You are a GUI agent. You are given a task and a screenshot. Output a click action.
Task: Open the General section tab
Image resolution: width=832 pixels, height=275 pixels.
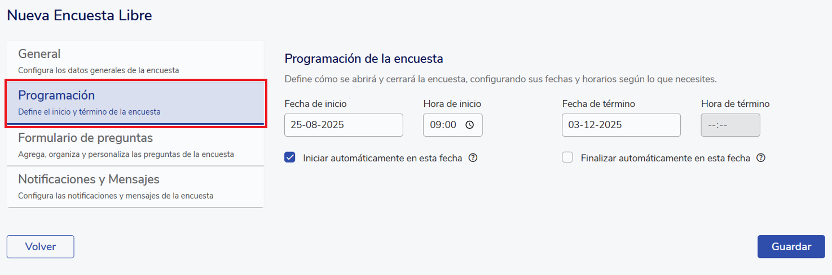pyautogui.click(x=135, y=61)
